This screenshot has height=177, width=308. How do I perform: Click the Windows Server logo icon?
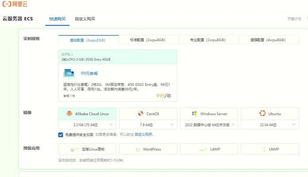[x=194, y=113]
